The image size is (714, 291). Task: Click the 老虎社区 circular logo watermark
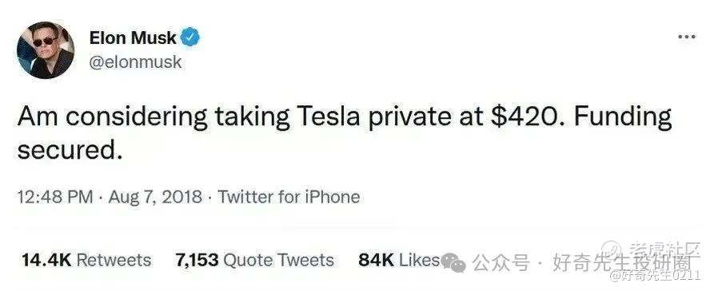pyautogui.click(x=612, y=250)
